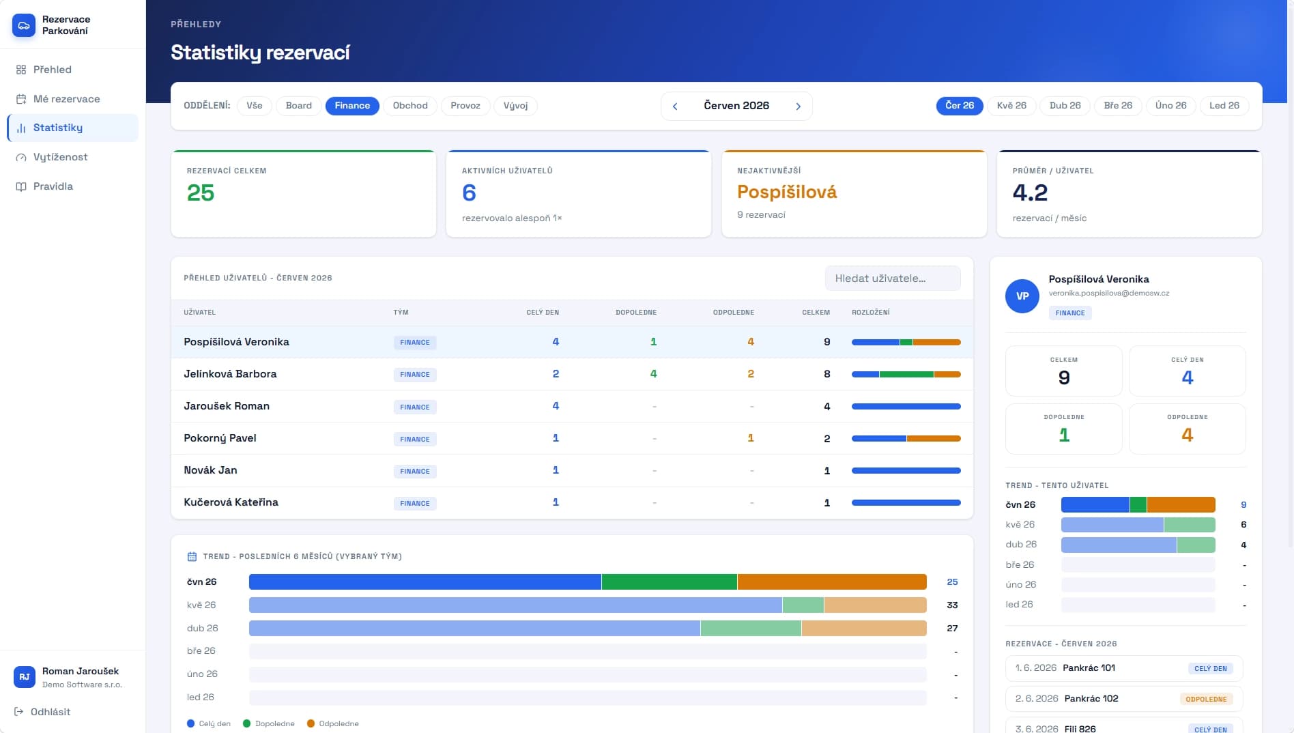The image size is (1294, 733).
Task: Switch to the Led 26 month tab
Action: [1224, 106]
